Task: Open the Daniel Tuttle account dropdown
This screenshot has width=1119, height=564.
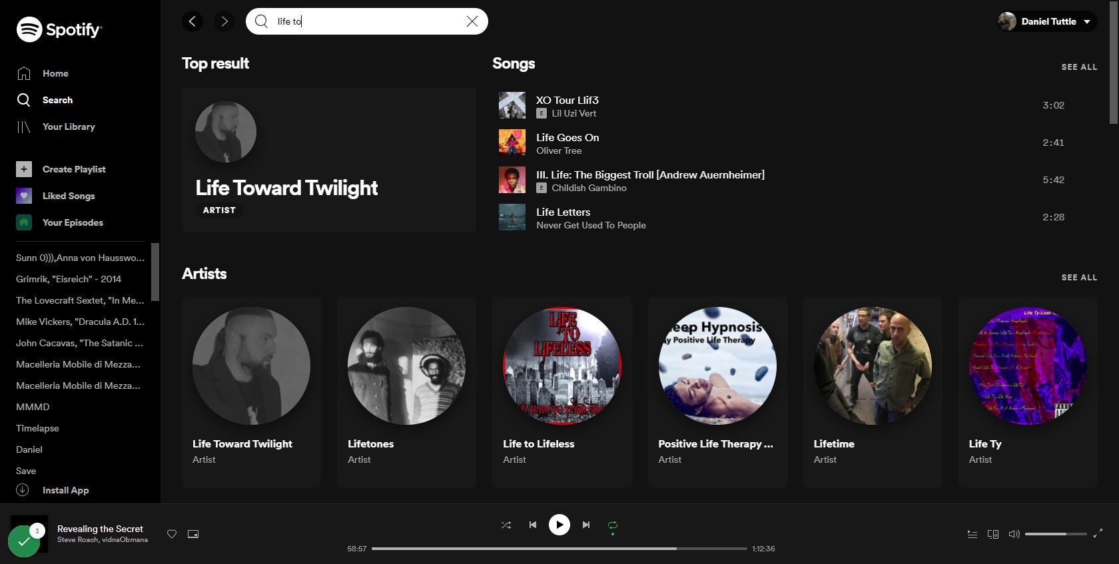Action: click(x=1047, y=21)
